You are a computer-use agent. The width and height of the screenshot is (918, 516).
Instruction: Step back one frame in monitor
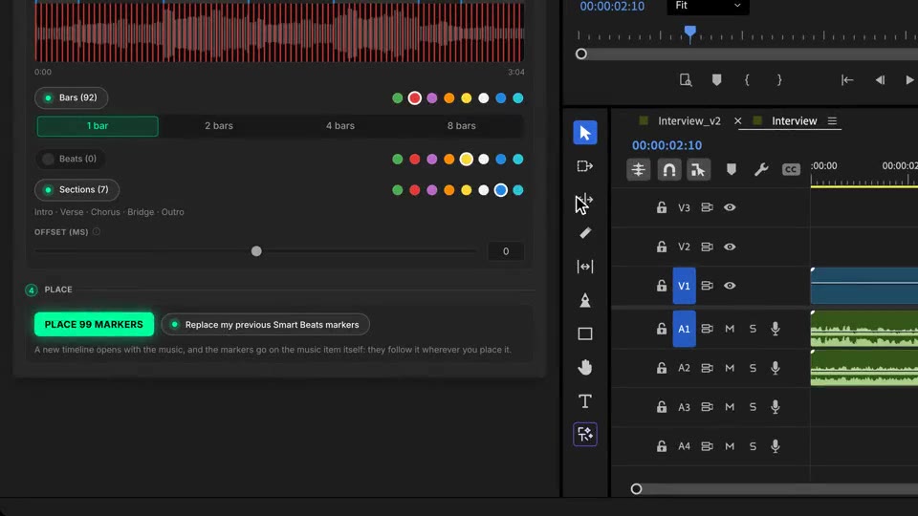tap(880, 80)
